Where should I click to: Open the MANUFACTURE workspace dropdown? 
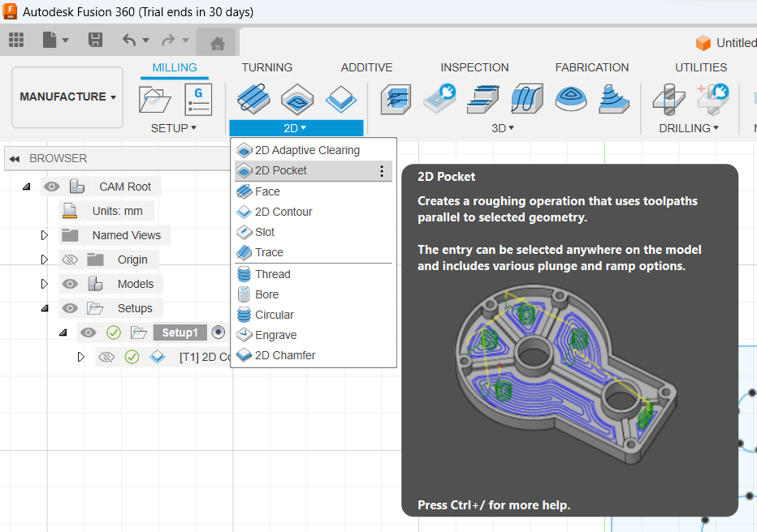67,97
